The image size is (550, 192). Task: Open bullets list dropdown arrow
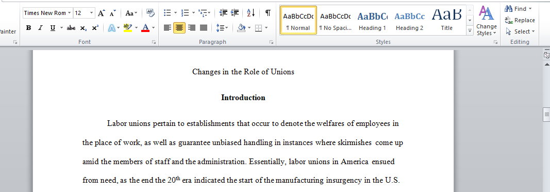pyautogui.click(x=175, y=13)
